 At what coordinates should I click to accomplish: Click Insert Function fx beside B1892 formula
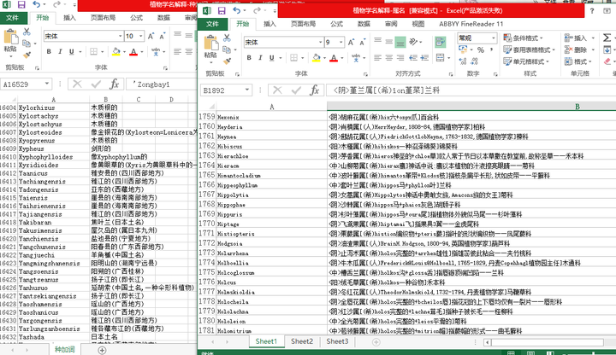pos(314,90)
